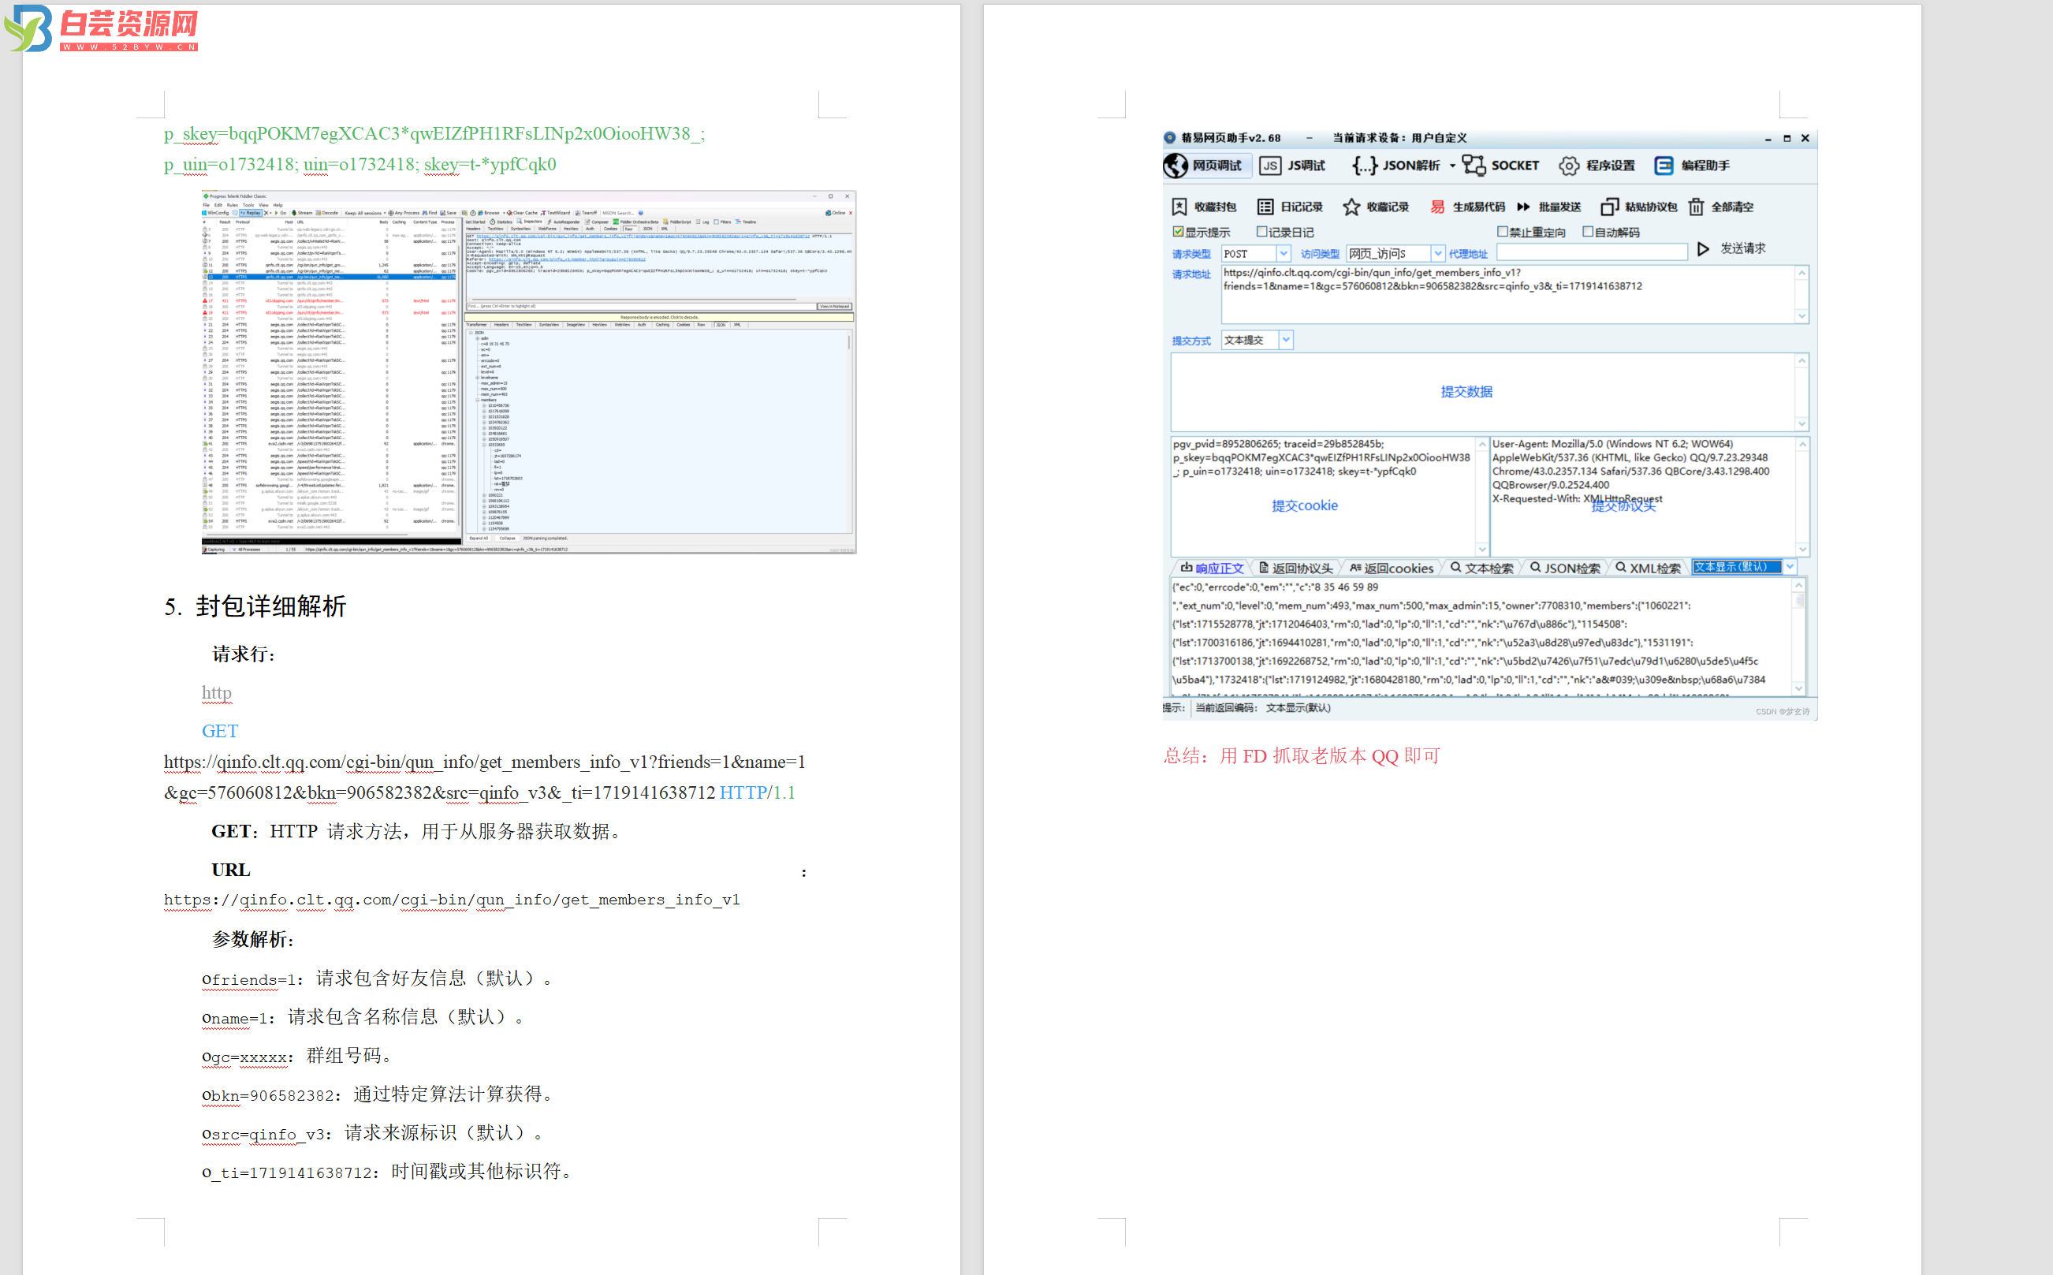The width and height of the screenshot is (2053, 1275).
Task: Click green p_skey cookie text line
Action: pyautogui.click(x=434, y=134)
